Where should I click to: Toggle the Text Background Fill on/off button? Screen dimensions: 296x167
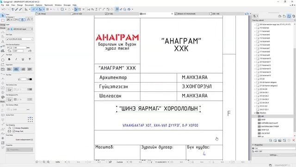click(x=9, y=99)
